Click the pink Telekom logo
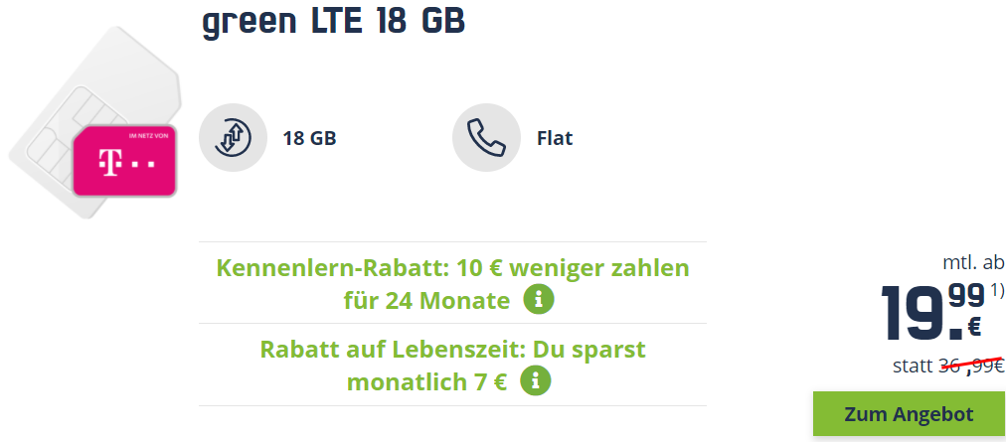Image resolution: width=1006 pixels, height=442 pixels. click(x=125, y=161)
